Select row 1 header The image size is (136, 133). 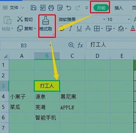[4, 65]
